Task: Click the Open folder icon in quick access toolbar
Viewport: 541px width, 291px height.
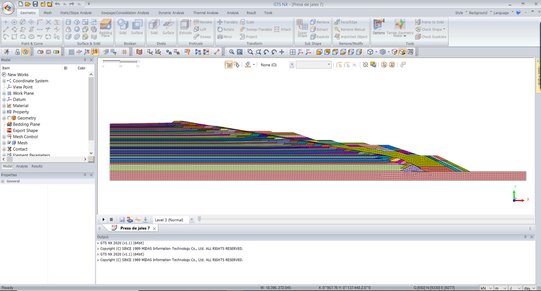Action: pyautogui.click(x=27, y=4)
